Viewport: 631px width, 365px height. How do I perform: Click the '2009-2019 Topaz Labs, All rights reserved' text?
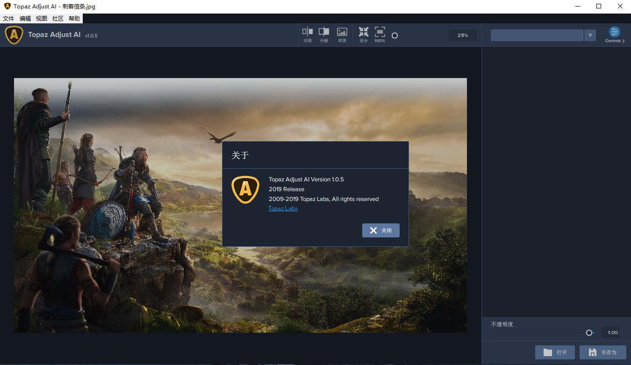(x=323, y=199)
